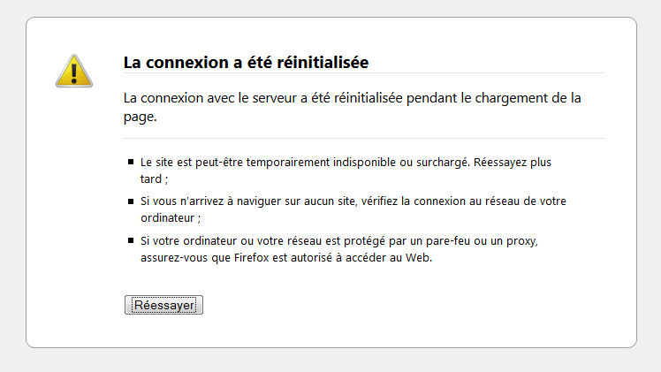Click the words 'Réessayez plus' in first bullet
This screenshot has height=372, width=661.
[513, 163]
